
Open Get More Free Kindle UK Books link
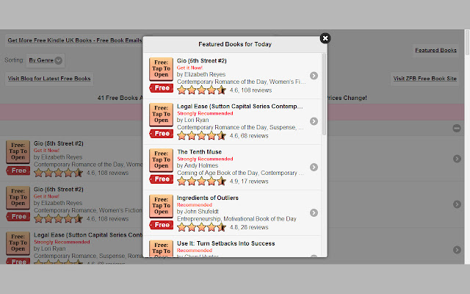73,40
